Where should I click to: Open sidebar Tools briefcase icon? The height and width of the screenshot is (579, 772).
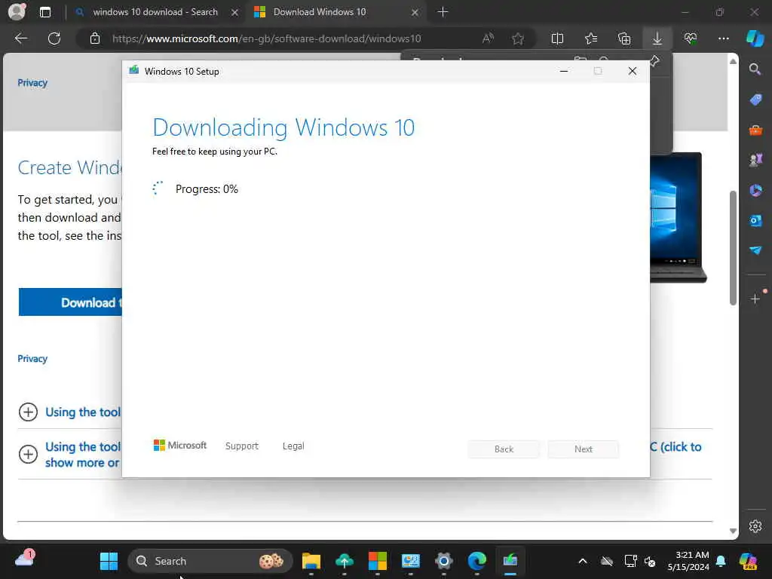click(755, 130)
